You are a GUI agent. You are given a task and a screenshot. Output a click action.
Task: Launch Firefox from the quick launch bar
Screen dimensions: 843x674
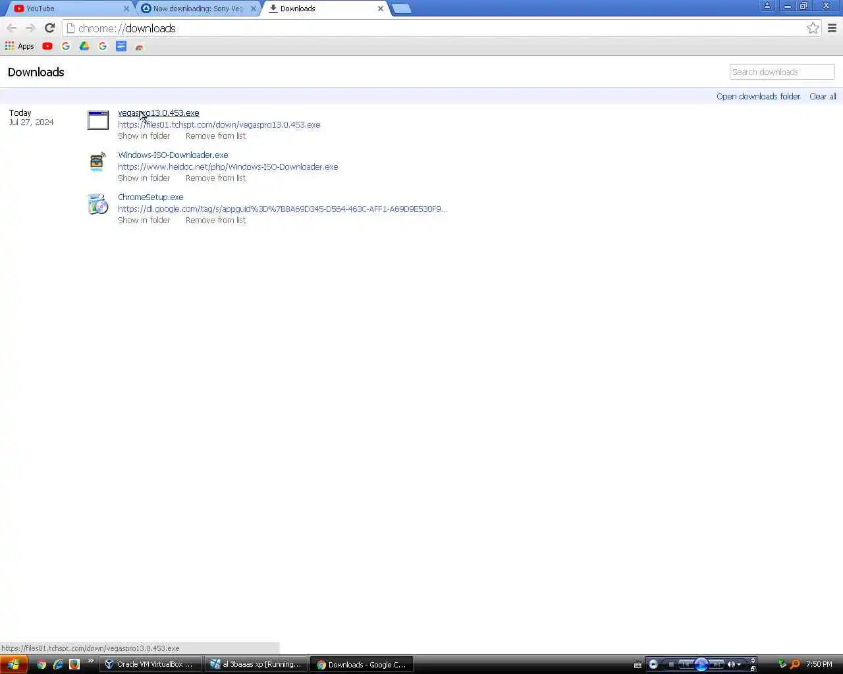pos(74,664)
